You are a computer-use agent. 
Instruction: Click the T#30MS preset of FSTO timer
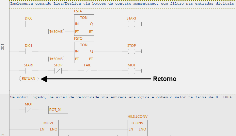point(56,59)
